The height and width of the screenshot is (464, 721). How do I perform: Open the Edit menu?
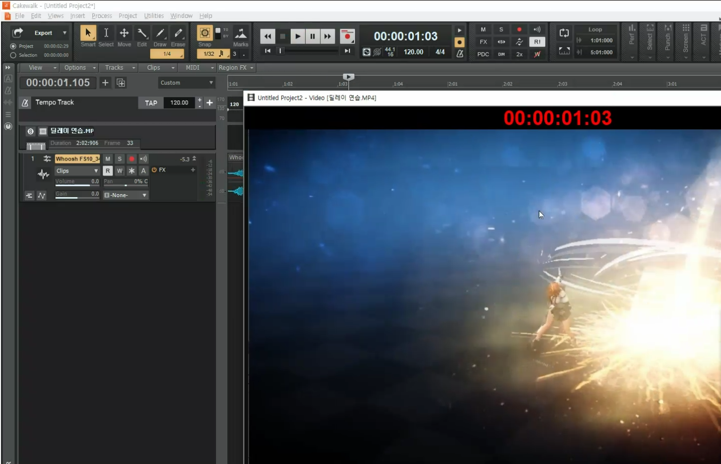click(x=36, y=16)
